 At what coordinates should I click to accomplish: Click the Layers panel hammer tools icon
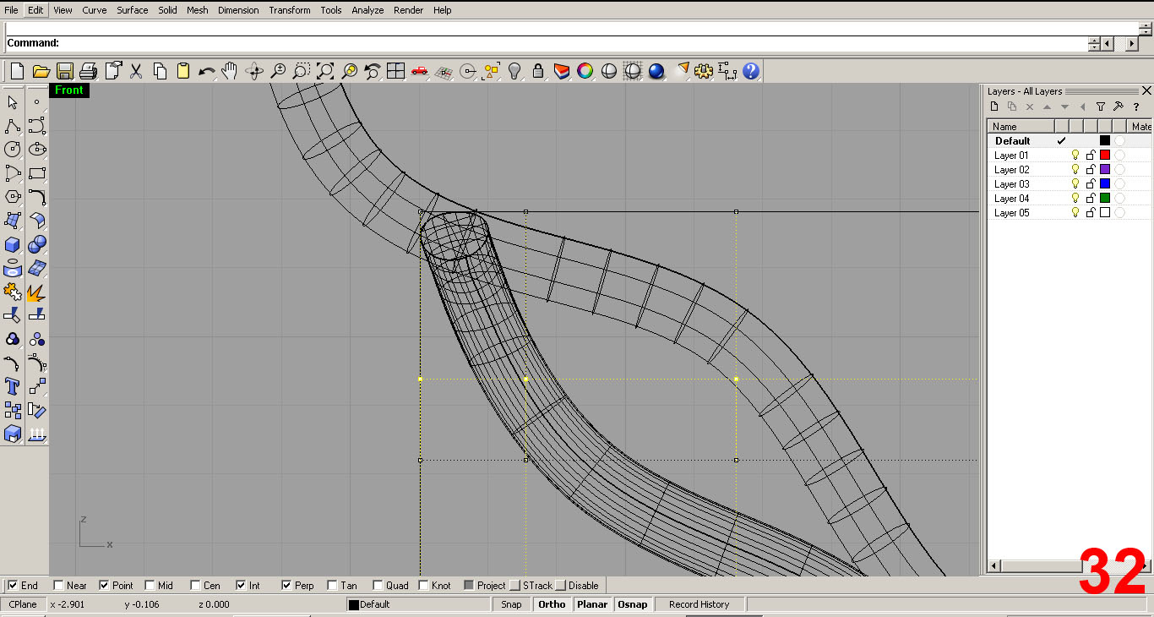point(1119,106)
